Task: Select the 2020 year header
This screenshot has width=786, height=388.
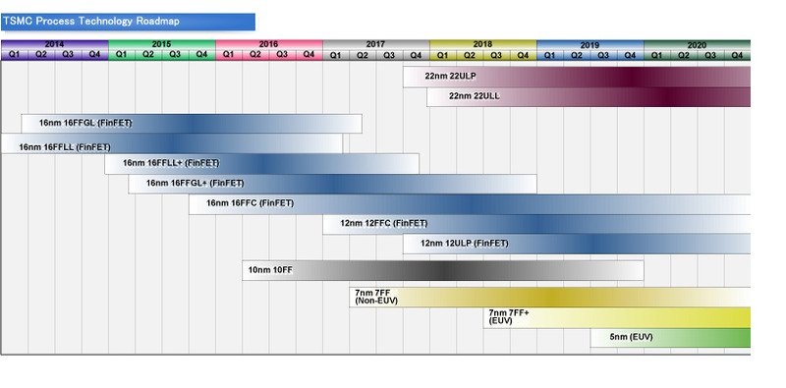Action: coord(697,44)
